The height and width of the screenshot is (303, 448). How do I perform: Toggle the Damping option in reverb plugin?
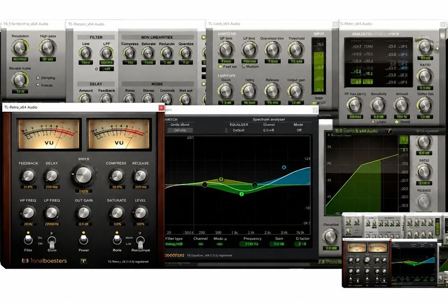point(38,78)
